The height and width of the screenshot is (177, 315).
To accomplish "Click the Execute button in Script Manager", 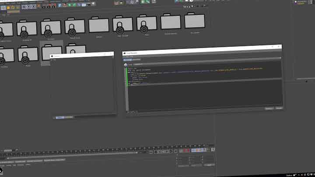I will coord(278,108).
